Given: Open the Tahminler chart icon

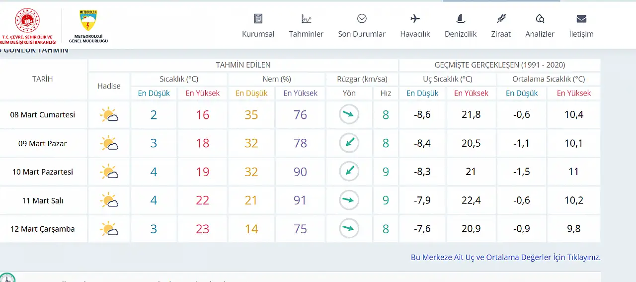Looking at the screenshot, I should [x=306, y=19].
